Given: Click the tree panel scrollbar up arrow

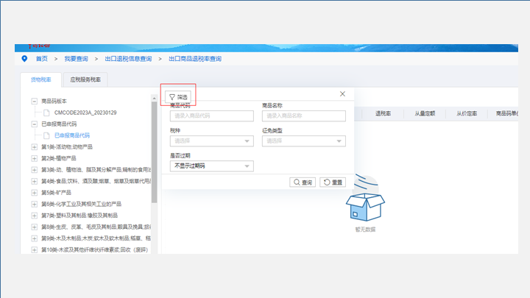Looking at the screenshot, I should coord(154,99).
